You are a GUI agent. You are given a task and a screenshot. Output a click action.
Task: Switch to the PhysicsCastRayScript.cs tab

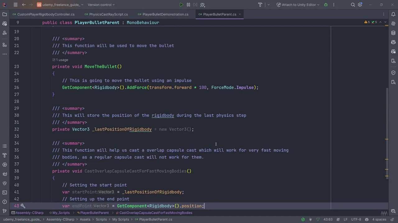click(109, 14)
